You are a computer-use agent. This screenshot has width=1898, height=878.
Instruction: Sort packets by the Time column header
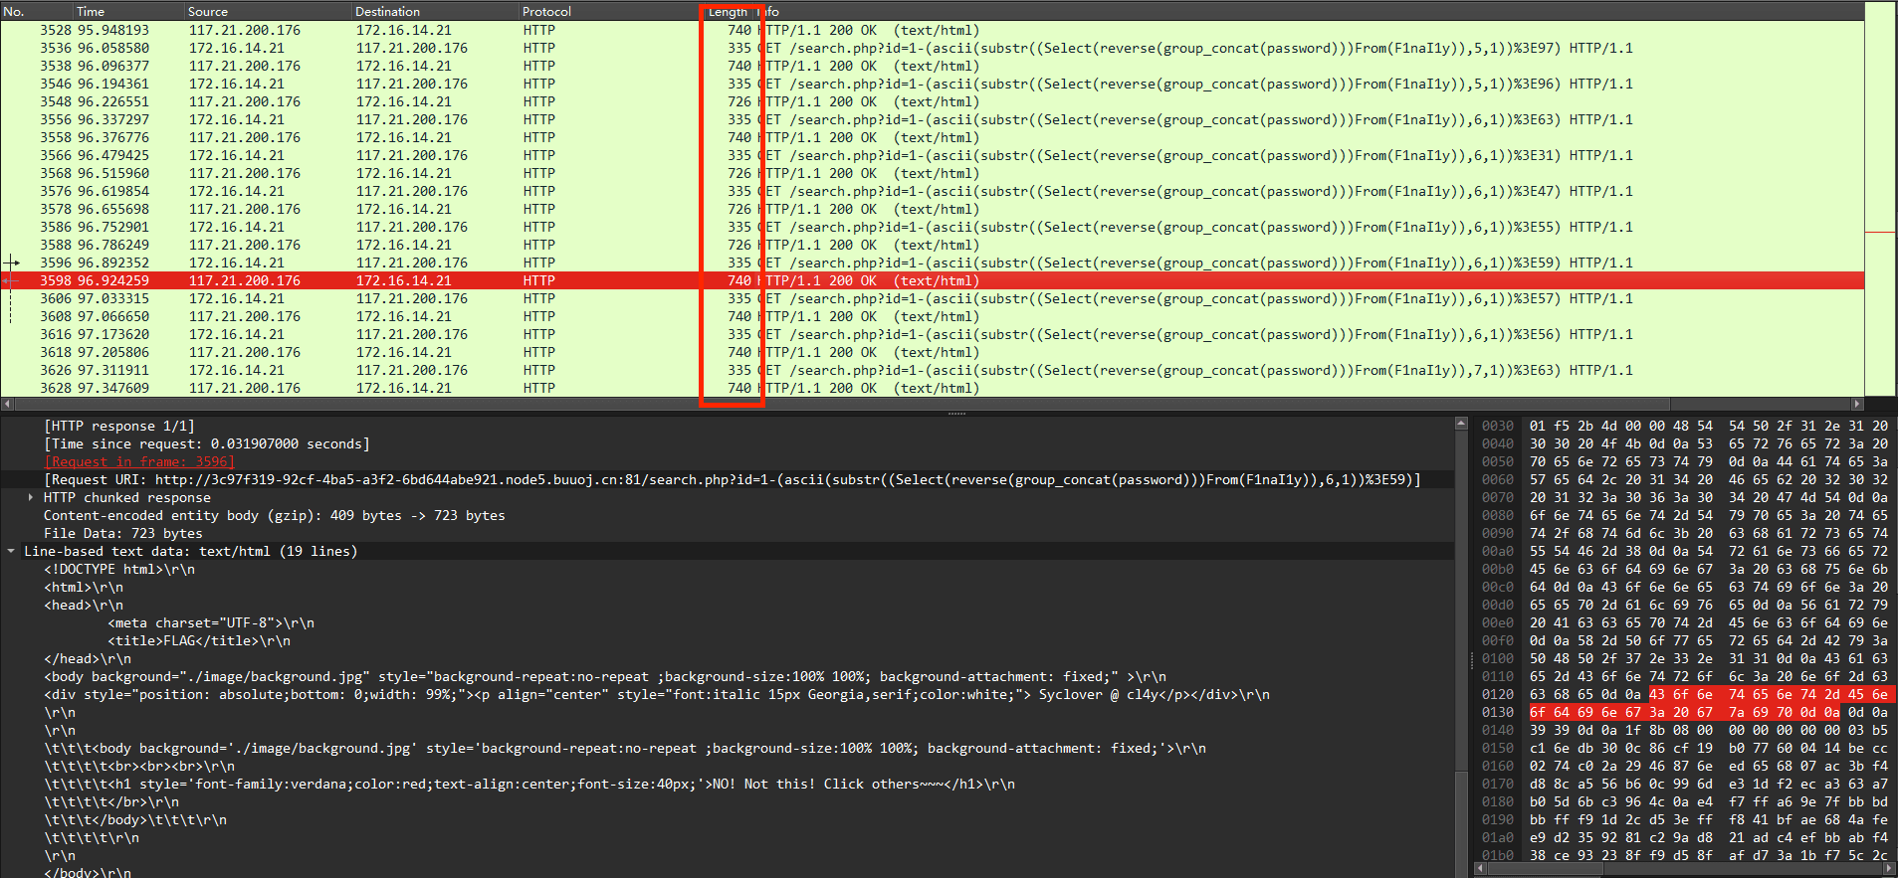point(128,11)
